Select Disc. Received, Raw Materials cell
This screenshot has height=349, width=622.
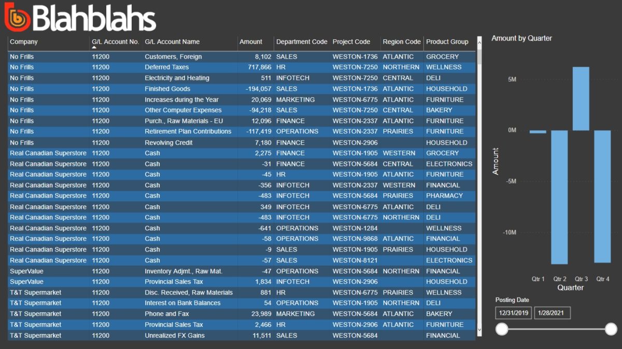point(189,292)
